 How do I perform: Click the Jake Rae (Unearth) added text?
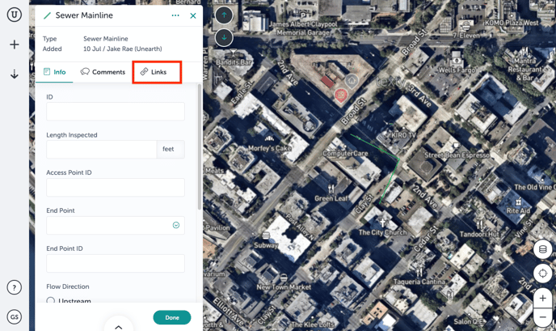point(134,49)
